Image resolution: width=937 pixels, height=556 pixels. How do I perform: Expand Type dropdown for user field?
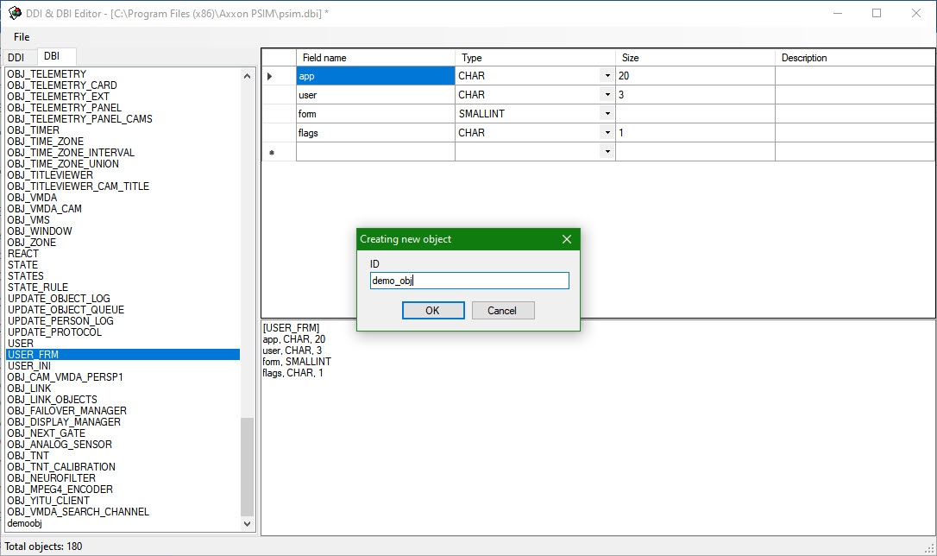607,95
